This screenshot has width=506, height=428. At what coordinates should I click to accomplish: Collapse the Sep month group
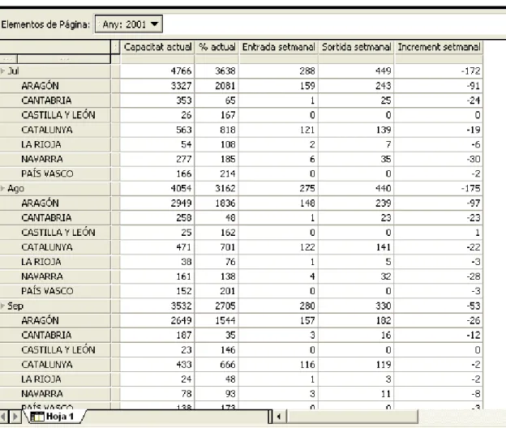3,306
